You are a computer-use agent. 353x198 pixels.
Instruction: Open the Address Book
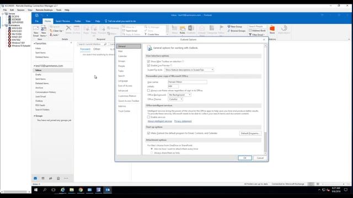pos(258,31)
